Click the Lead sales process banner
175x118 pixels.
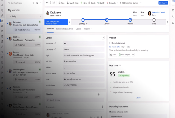[56, 22]
